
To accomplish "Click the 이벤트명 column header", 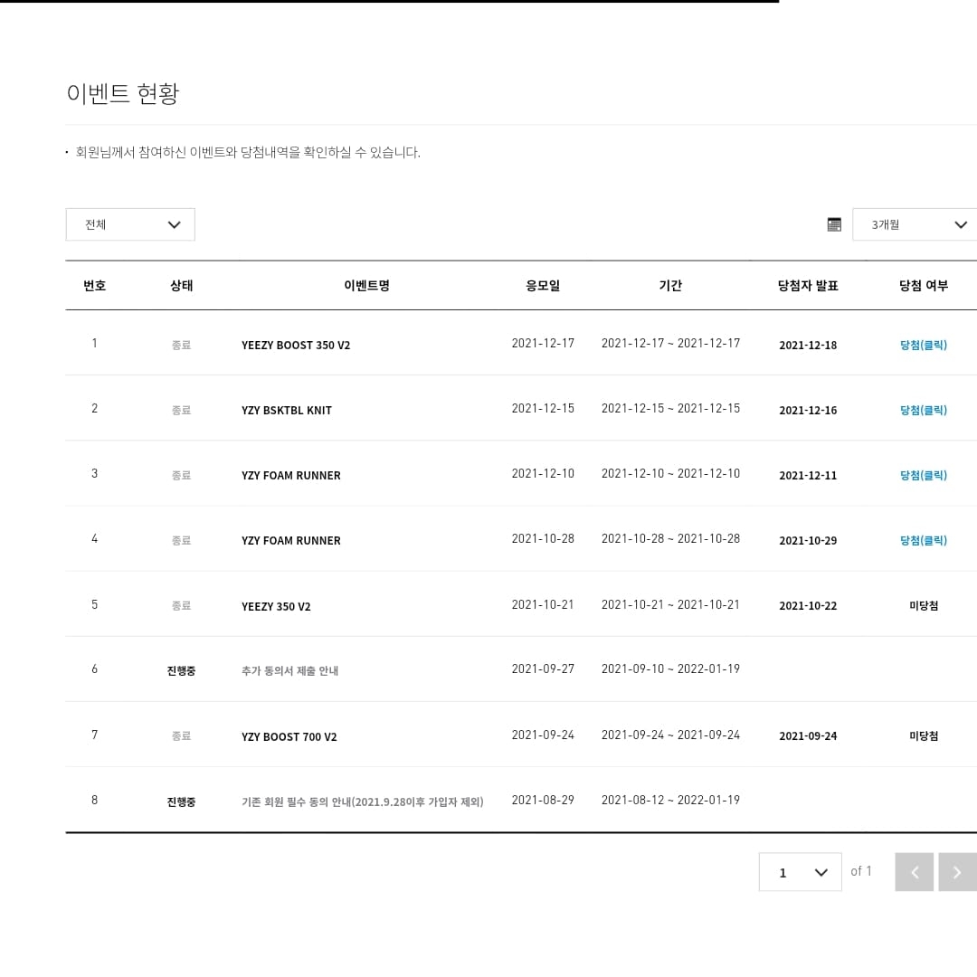I will point(367,285).
